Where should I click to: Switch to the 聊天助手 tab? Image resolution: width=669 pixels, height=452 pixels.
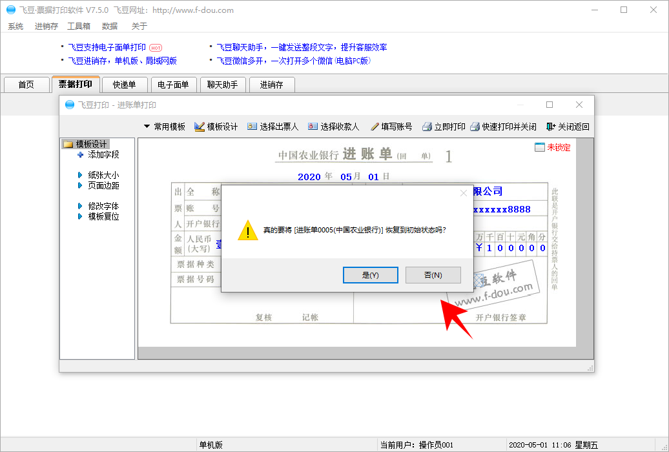[x=222, y=85]
